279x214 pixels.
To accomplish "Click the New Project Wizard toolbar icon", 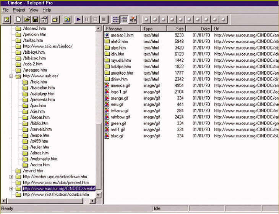I will pyautogui.click(x=7, y=19).
